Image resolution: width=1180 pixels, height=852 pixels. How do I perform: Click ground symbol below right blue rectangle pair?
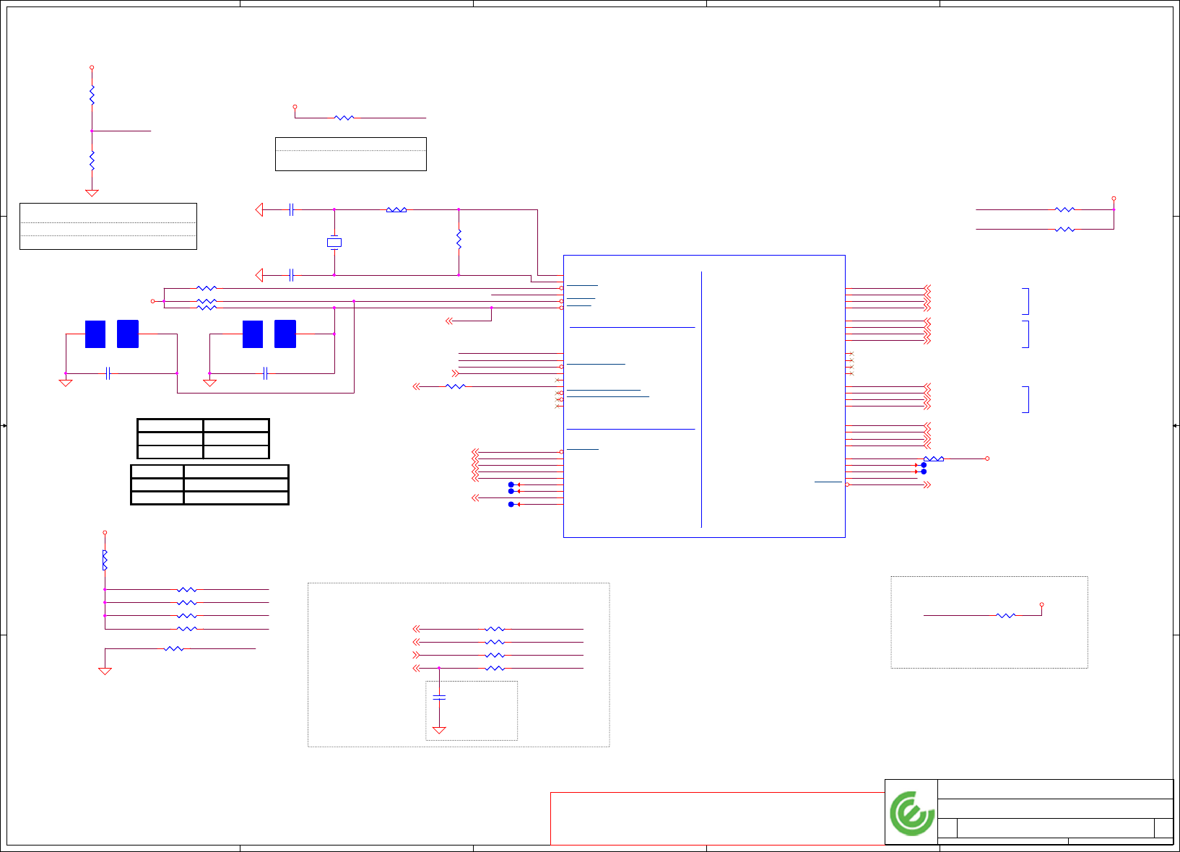tap(210, 383)
